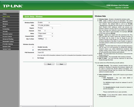Expand the Mode dropdown 11bgn mixed
134x107 pixels.
point(45,33)
